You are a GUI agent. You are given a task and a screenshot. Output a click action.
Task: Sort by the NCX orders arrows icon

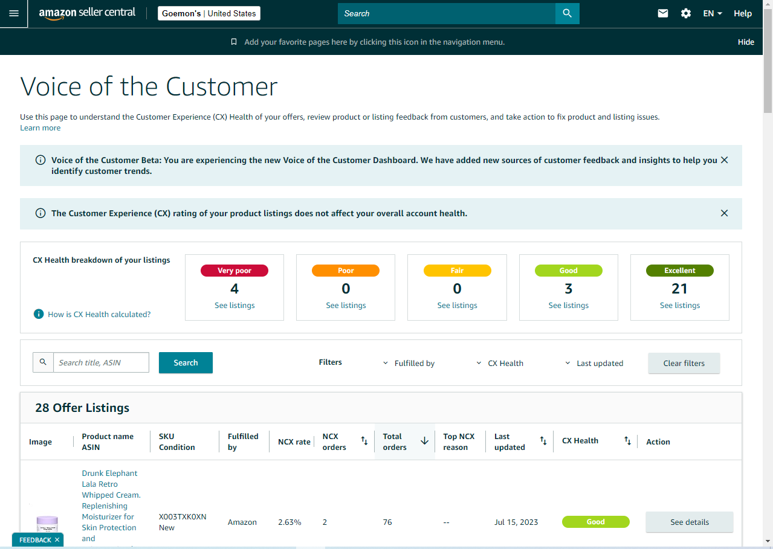coord(364,441)
